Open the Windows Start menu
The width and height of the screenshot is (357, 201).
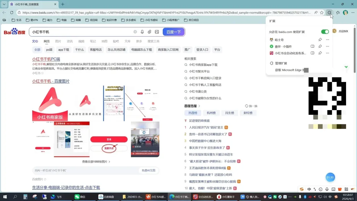point(5,197)
